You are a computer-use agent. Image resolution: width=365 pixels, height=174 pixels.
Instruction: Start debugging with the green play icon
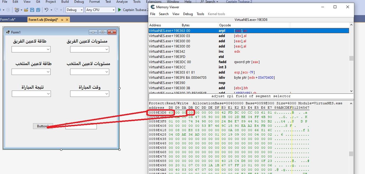(119, 10)
